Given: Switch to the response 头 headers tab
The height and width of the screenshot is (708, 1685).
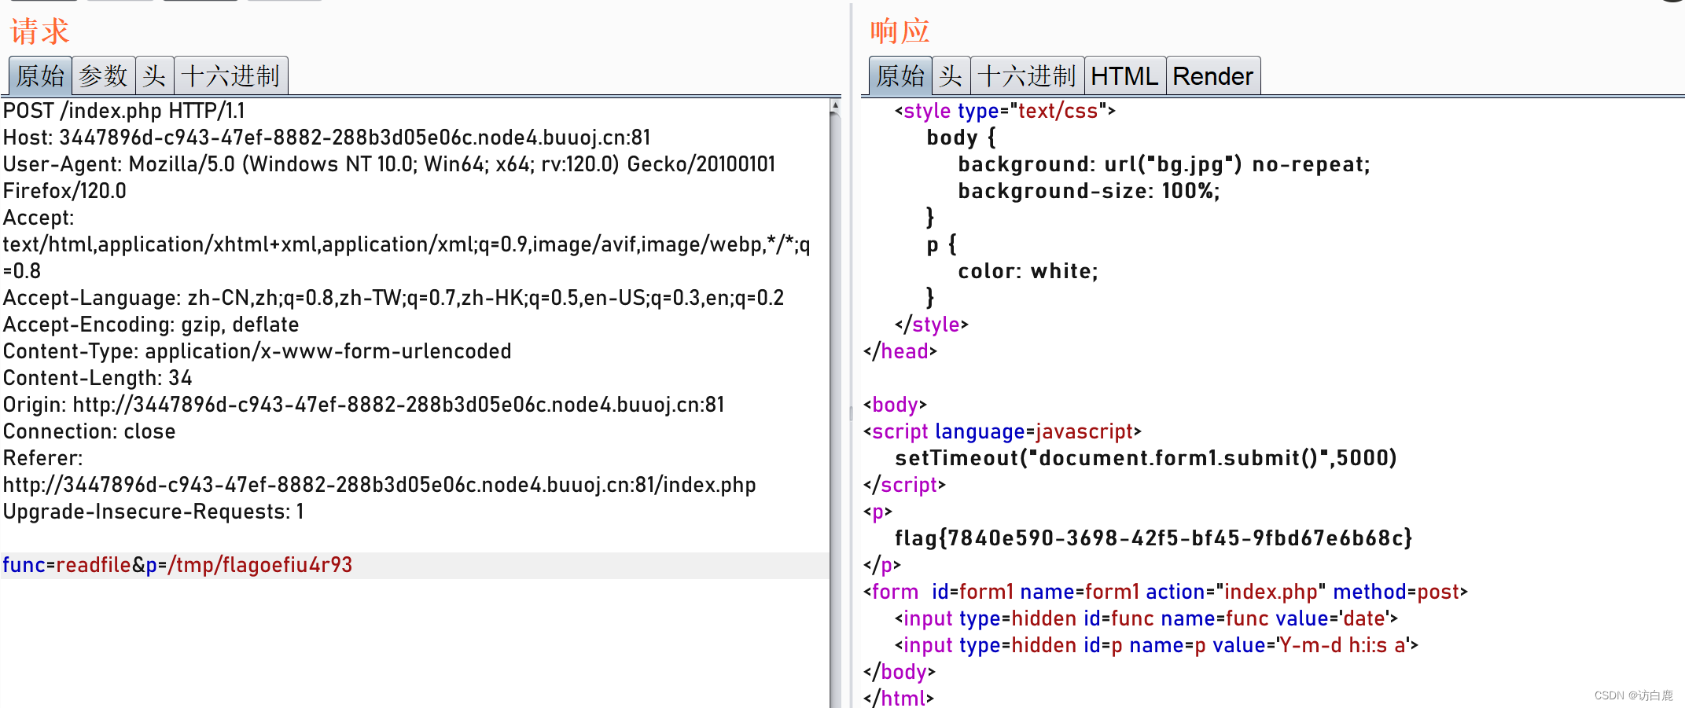Looking at the screenshot, I should coord(951,75).
